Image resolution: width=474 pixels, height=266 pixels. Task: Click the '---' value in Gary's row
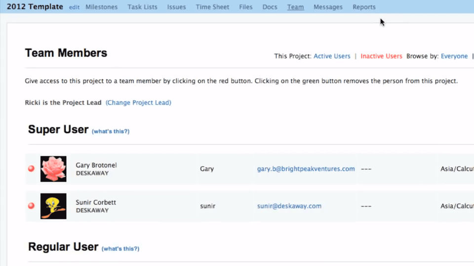tap(366, 169)
